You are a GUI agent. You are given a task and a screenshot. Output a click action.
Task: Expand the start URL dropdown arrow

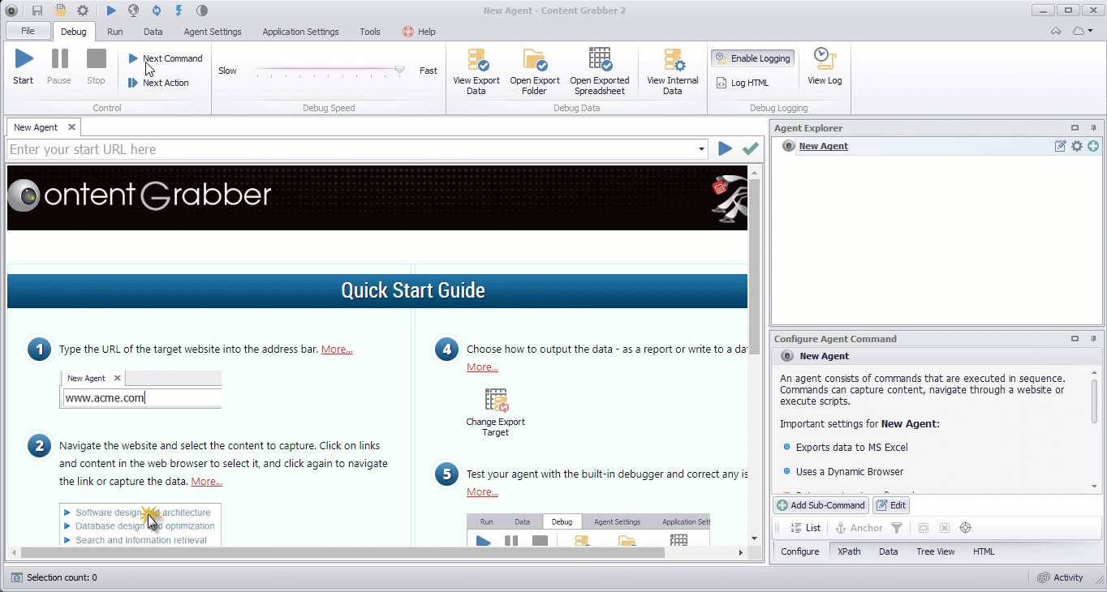(701, 149)
